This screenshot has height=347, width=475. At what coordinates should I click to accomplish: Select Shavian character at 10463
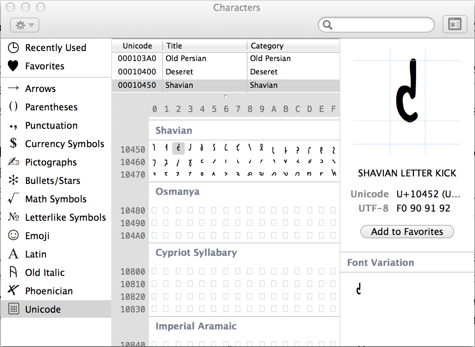[190, 163]
